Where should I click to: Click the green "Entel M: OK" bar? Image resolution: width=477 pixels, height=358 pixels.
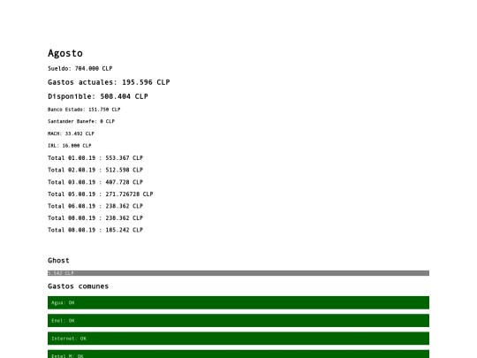[238, 354]
